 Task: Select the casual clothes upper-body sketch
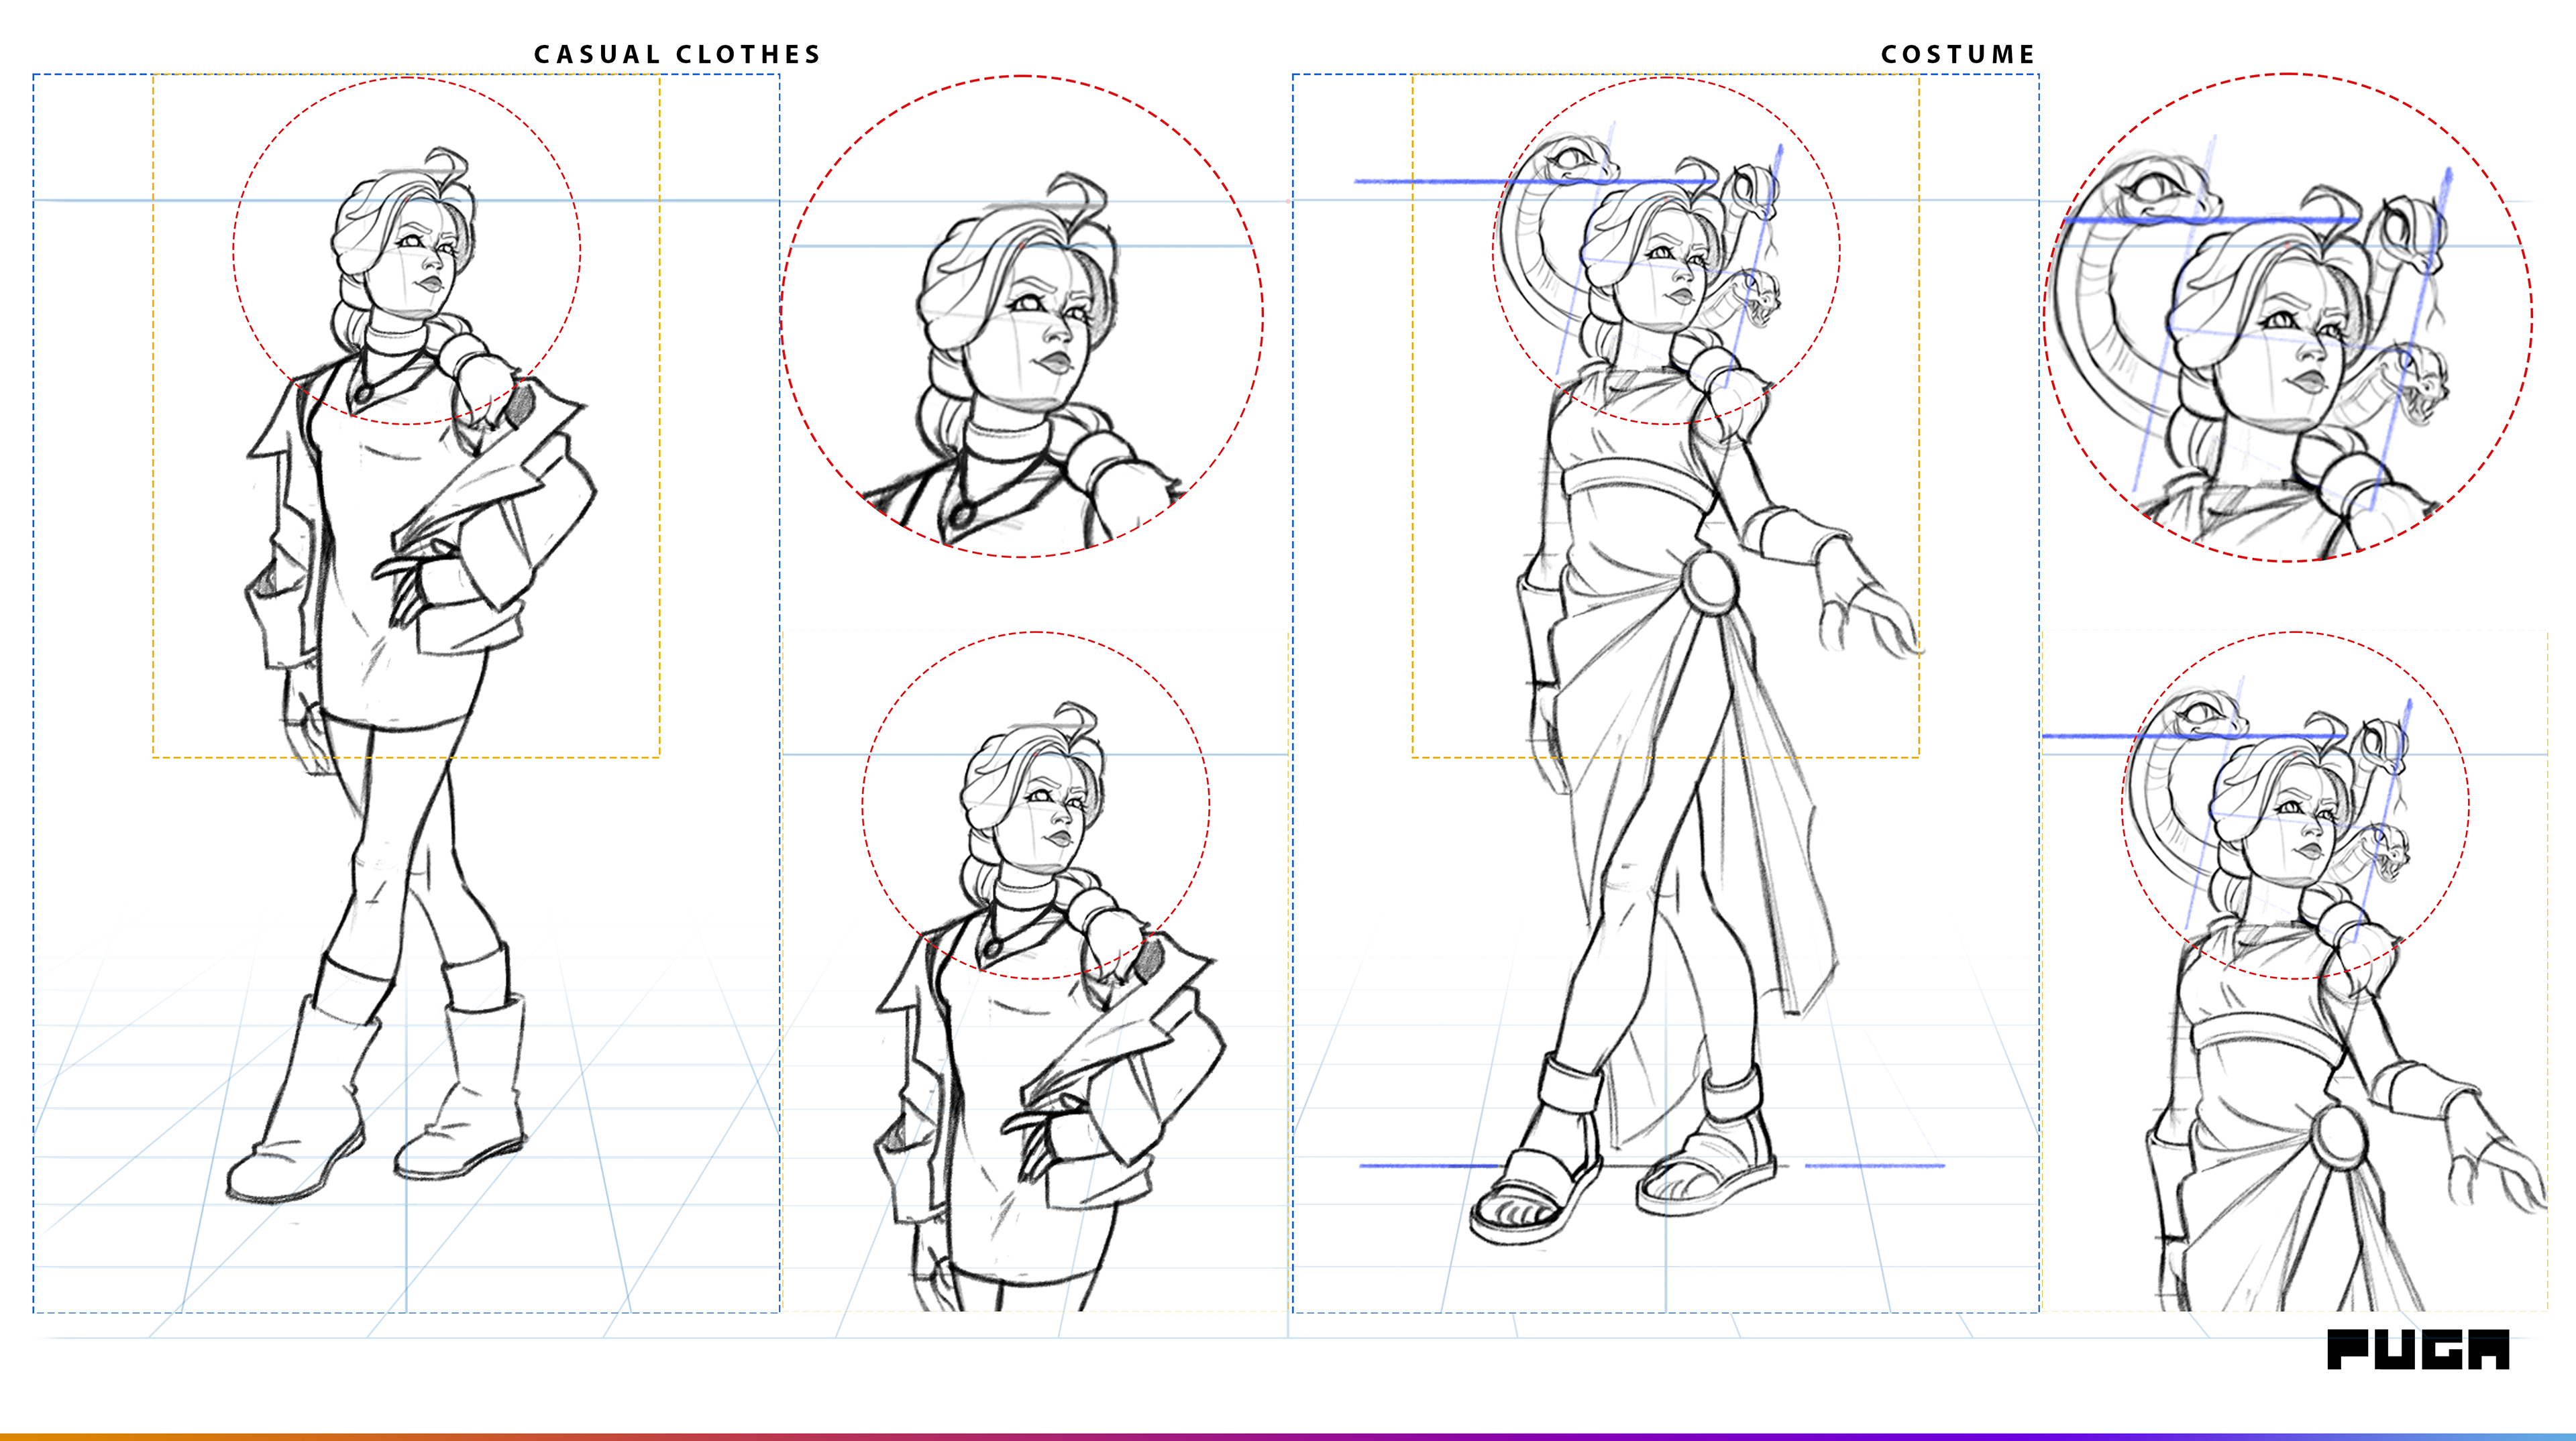click(1036, 972)
